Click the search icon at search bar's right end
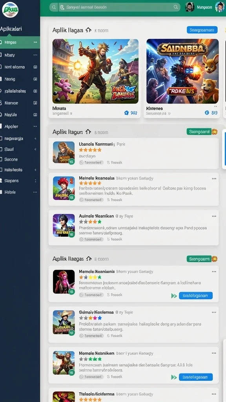Screen dimensions: 226x402 click(175, 7)
